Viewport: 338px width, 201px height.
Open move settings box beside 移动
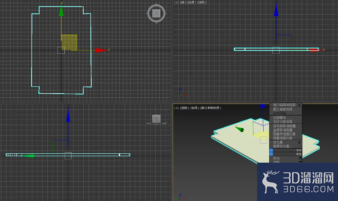[x=300, y=158]
